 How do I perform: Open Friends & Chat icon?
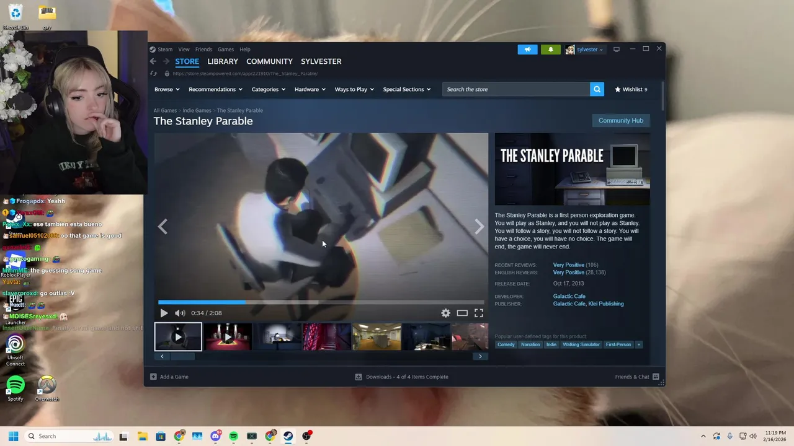point(656,377)
